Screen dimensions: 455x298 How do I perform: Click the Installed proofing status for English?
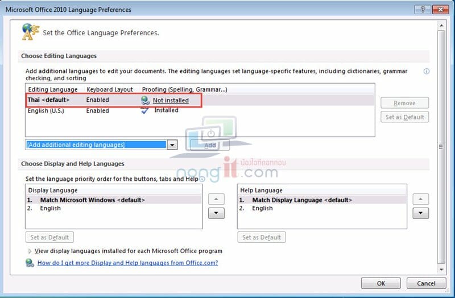pyautogui.click(x=166, y=110)
